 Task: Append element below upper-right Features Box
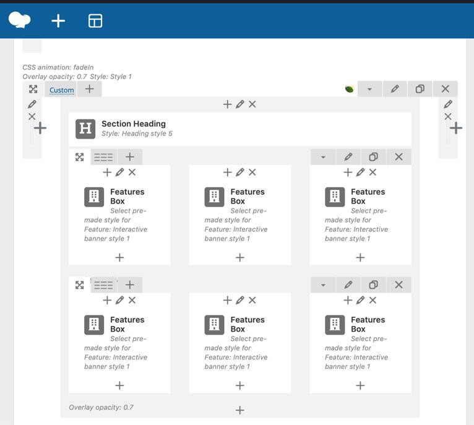(360, 257)
